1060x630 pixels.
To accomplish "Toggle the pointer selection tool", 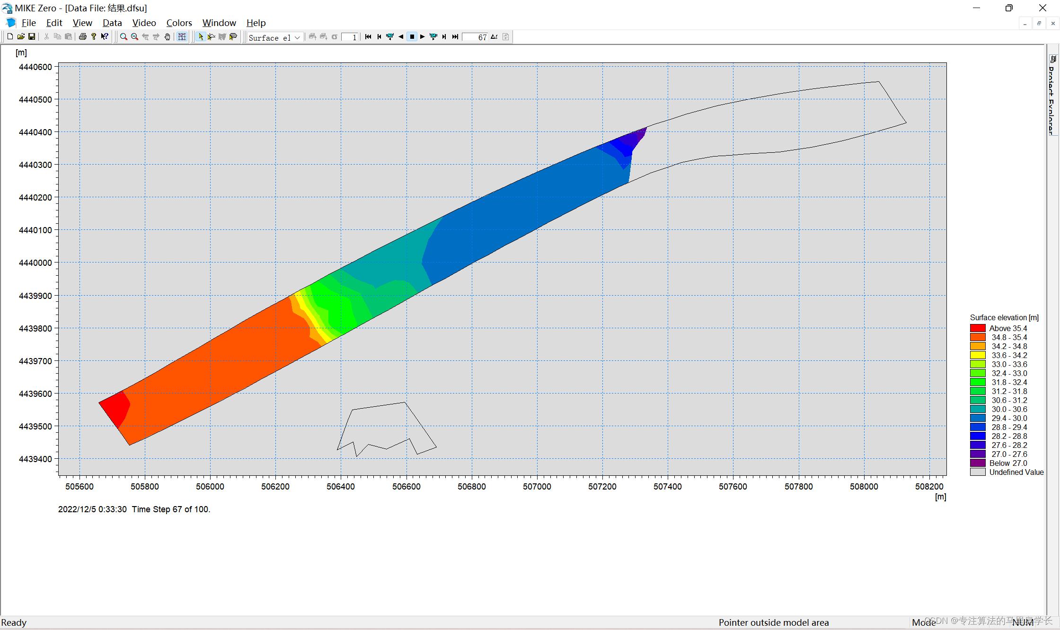I will 201,37.
